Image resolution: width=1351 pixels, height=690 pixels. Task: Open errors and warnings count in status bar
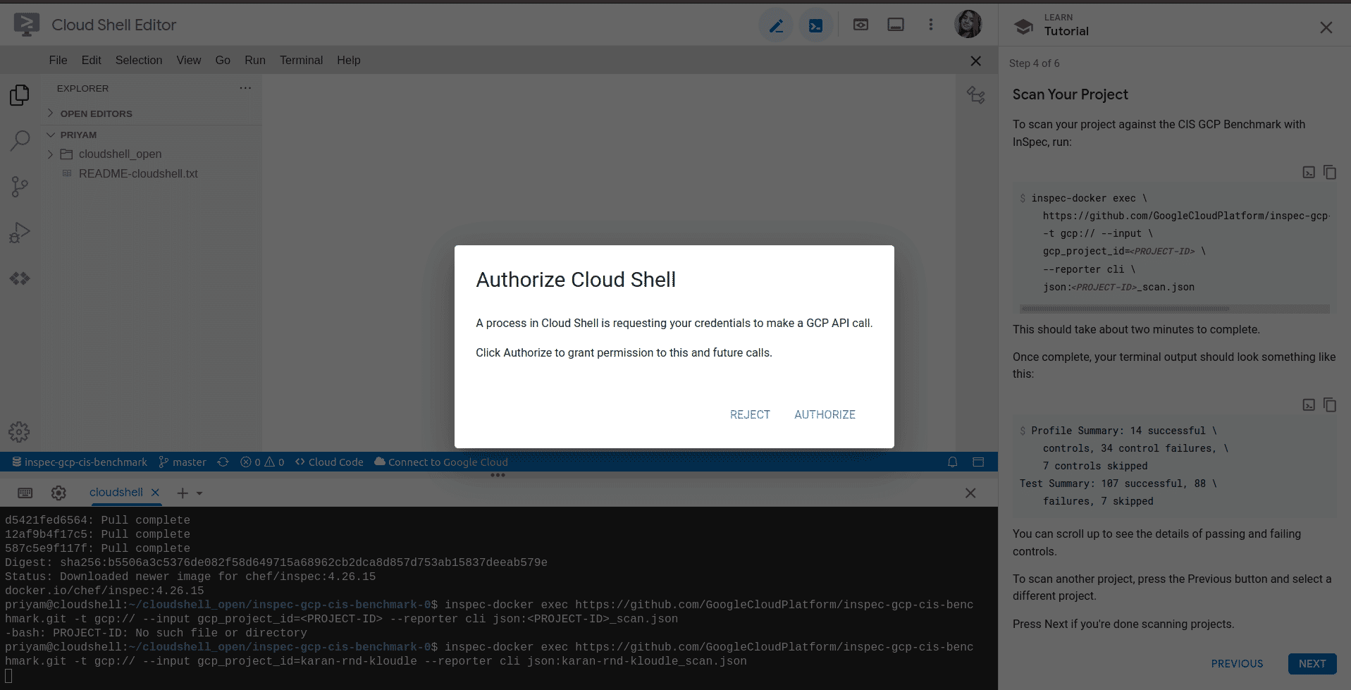click(x=262, y=462)
